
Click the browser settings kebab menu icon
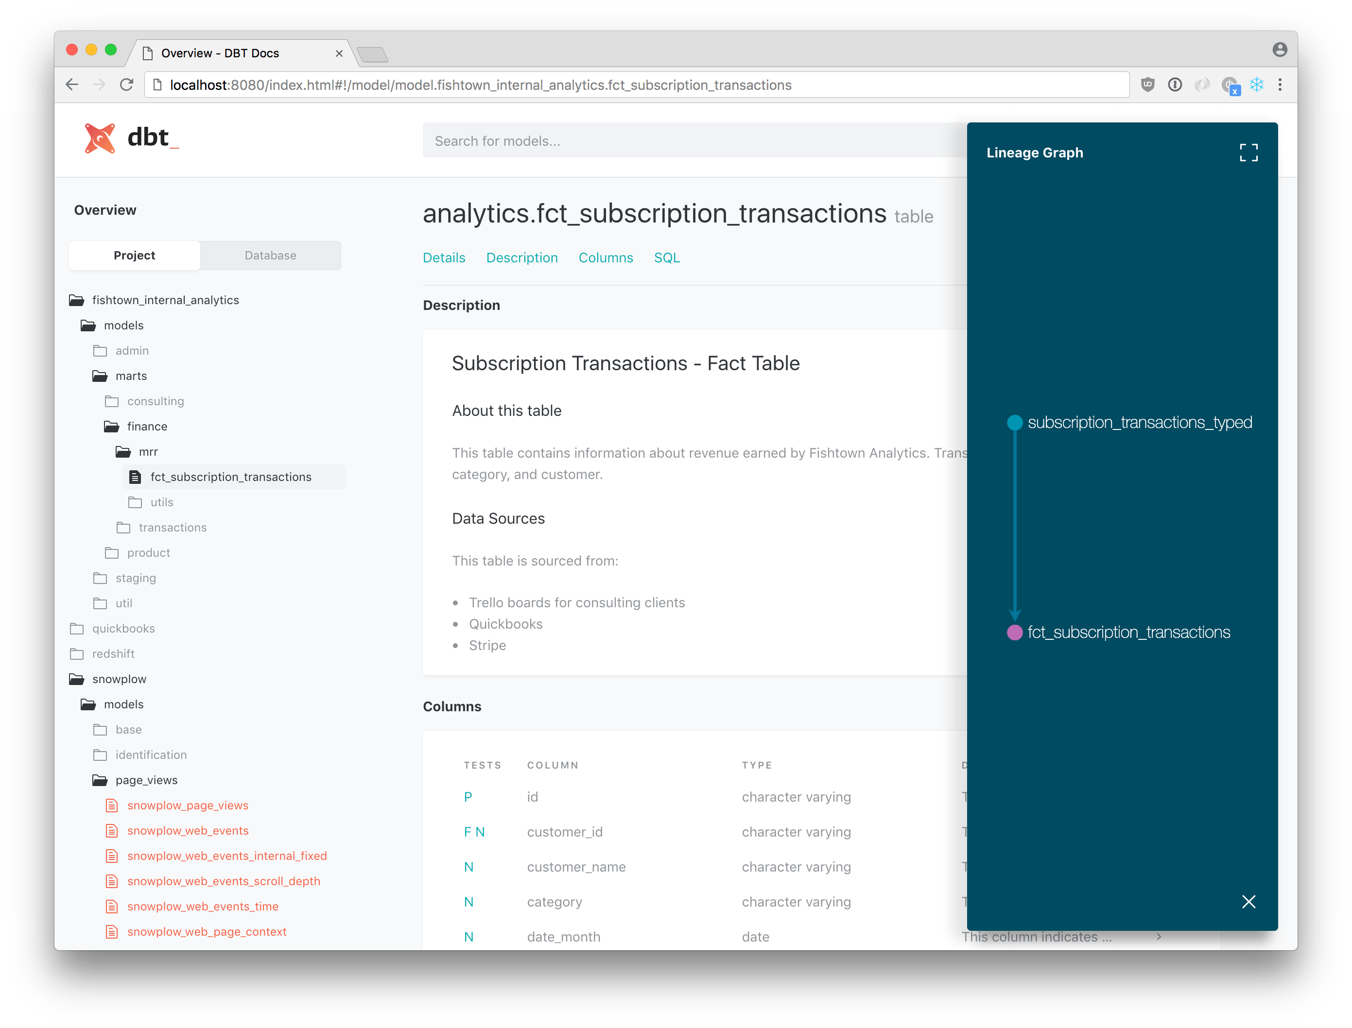pyautogui.click(x=1280, y=83)
